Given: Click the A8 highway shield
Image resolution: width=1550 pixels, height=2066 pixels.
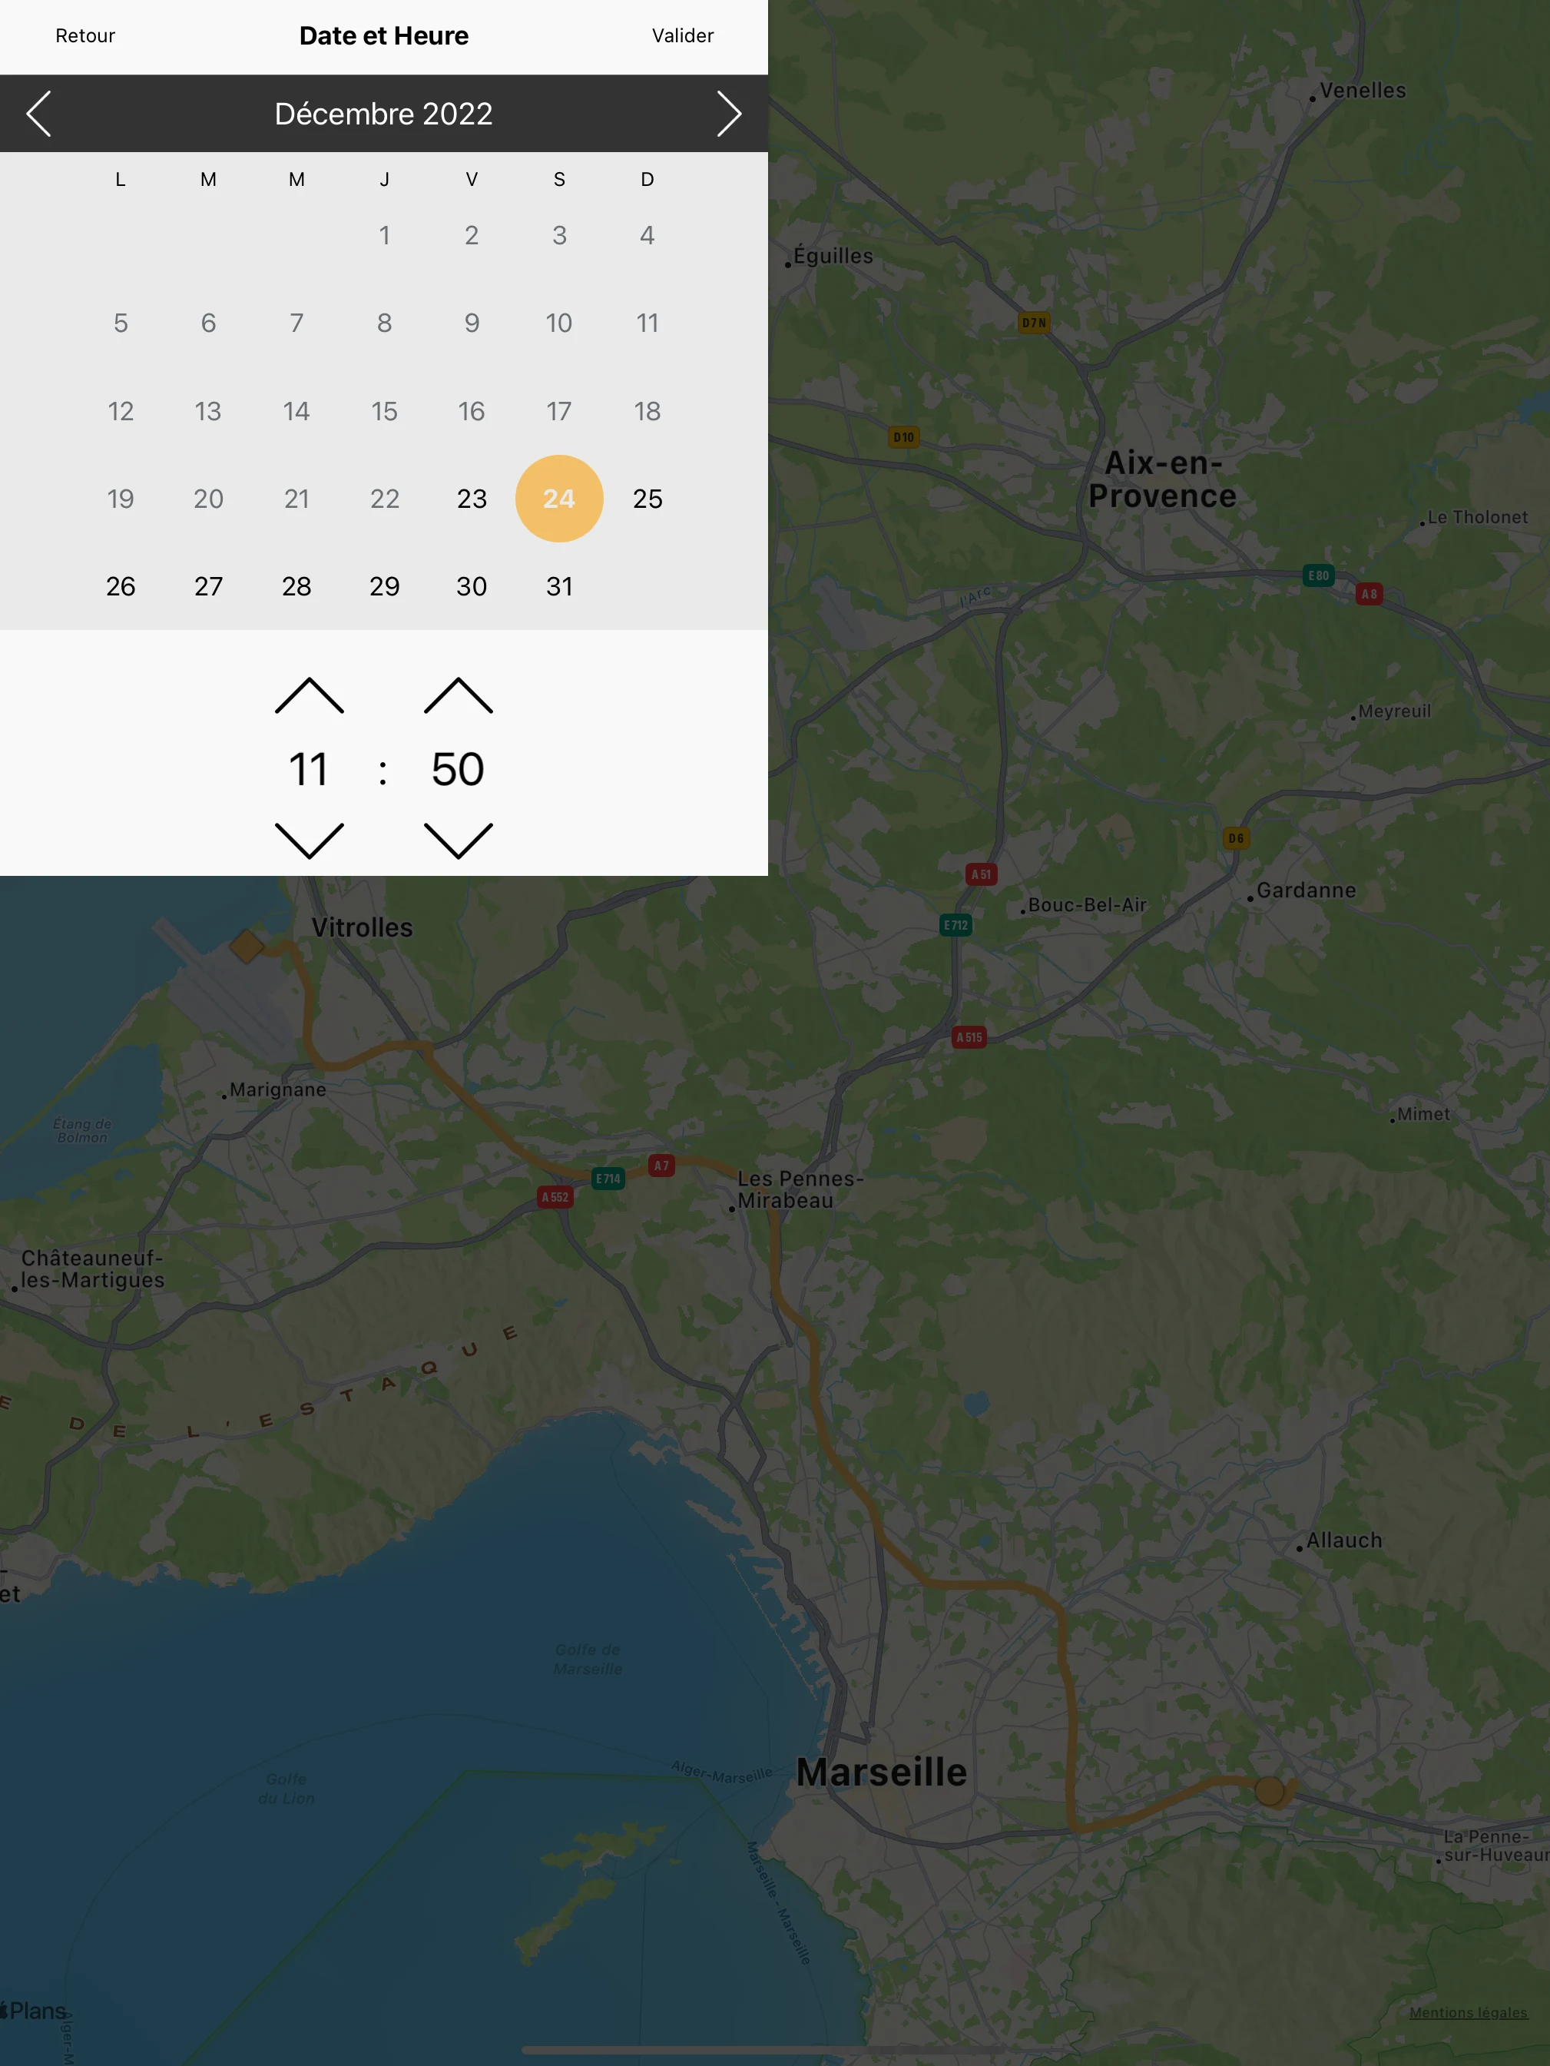Looking at the screenshot, I should [x=1369, y=594].
